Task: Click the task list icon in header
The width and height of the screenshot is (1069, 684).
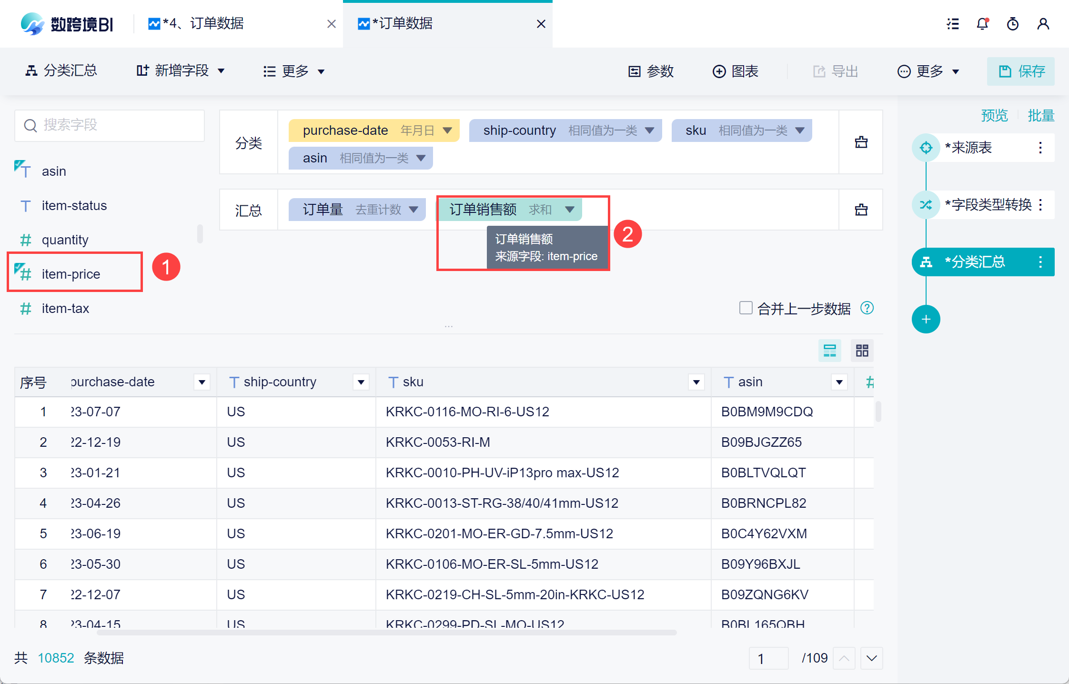Action: coord(953,24)
